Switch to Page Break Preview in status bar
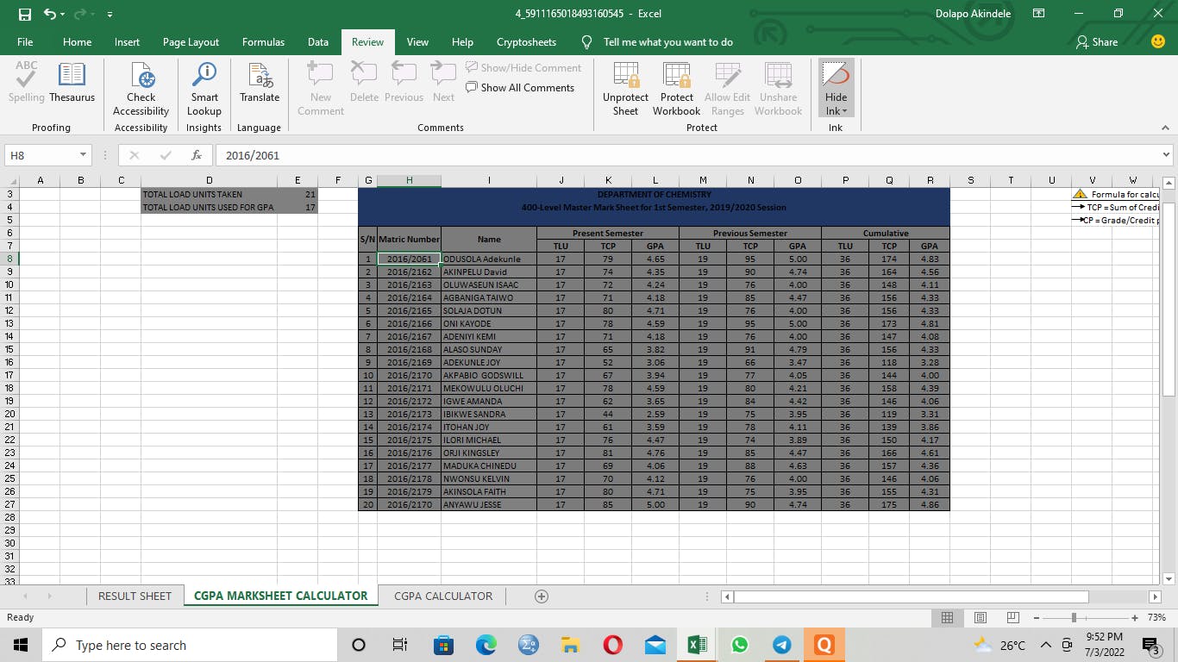The image size is (1178, 662). [1012, 617]
